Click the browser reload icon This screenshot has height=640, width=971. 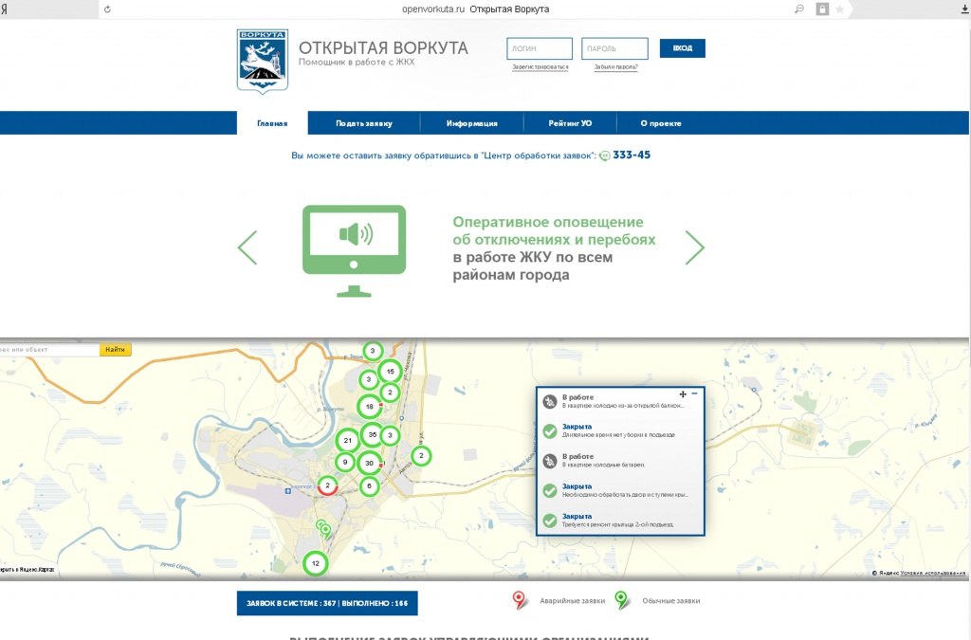tap(107, 9)
